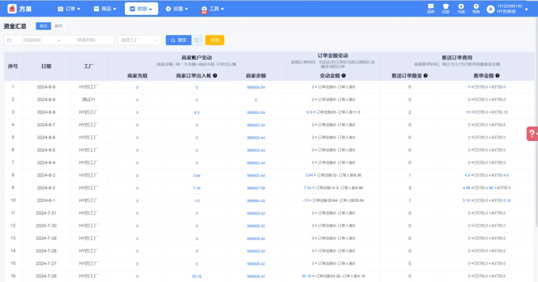
Task: Open the 工具 menu
Action: [x=213, y=9]
